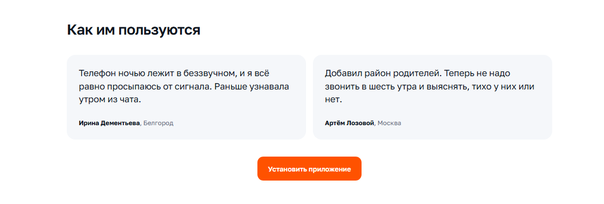Click the word Как in the heading
Viewport: 604px width, 204px height.
[x=79, y=30]
